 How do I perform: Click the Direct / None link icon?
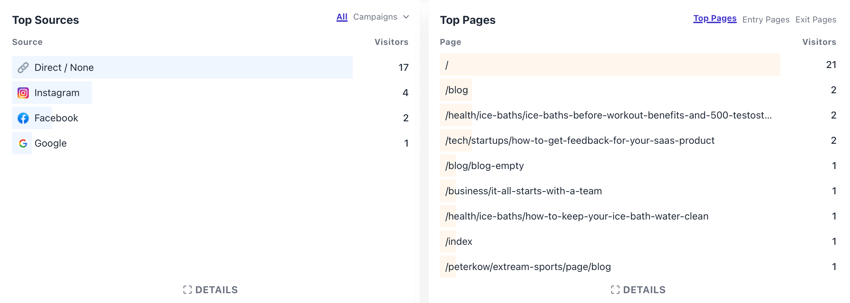point(23,68)
